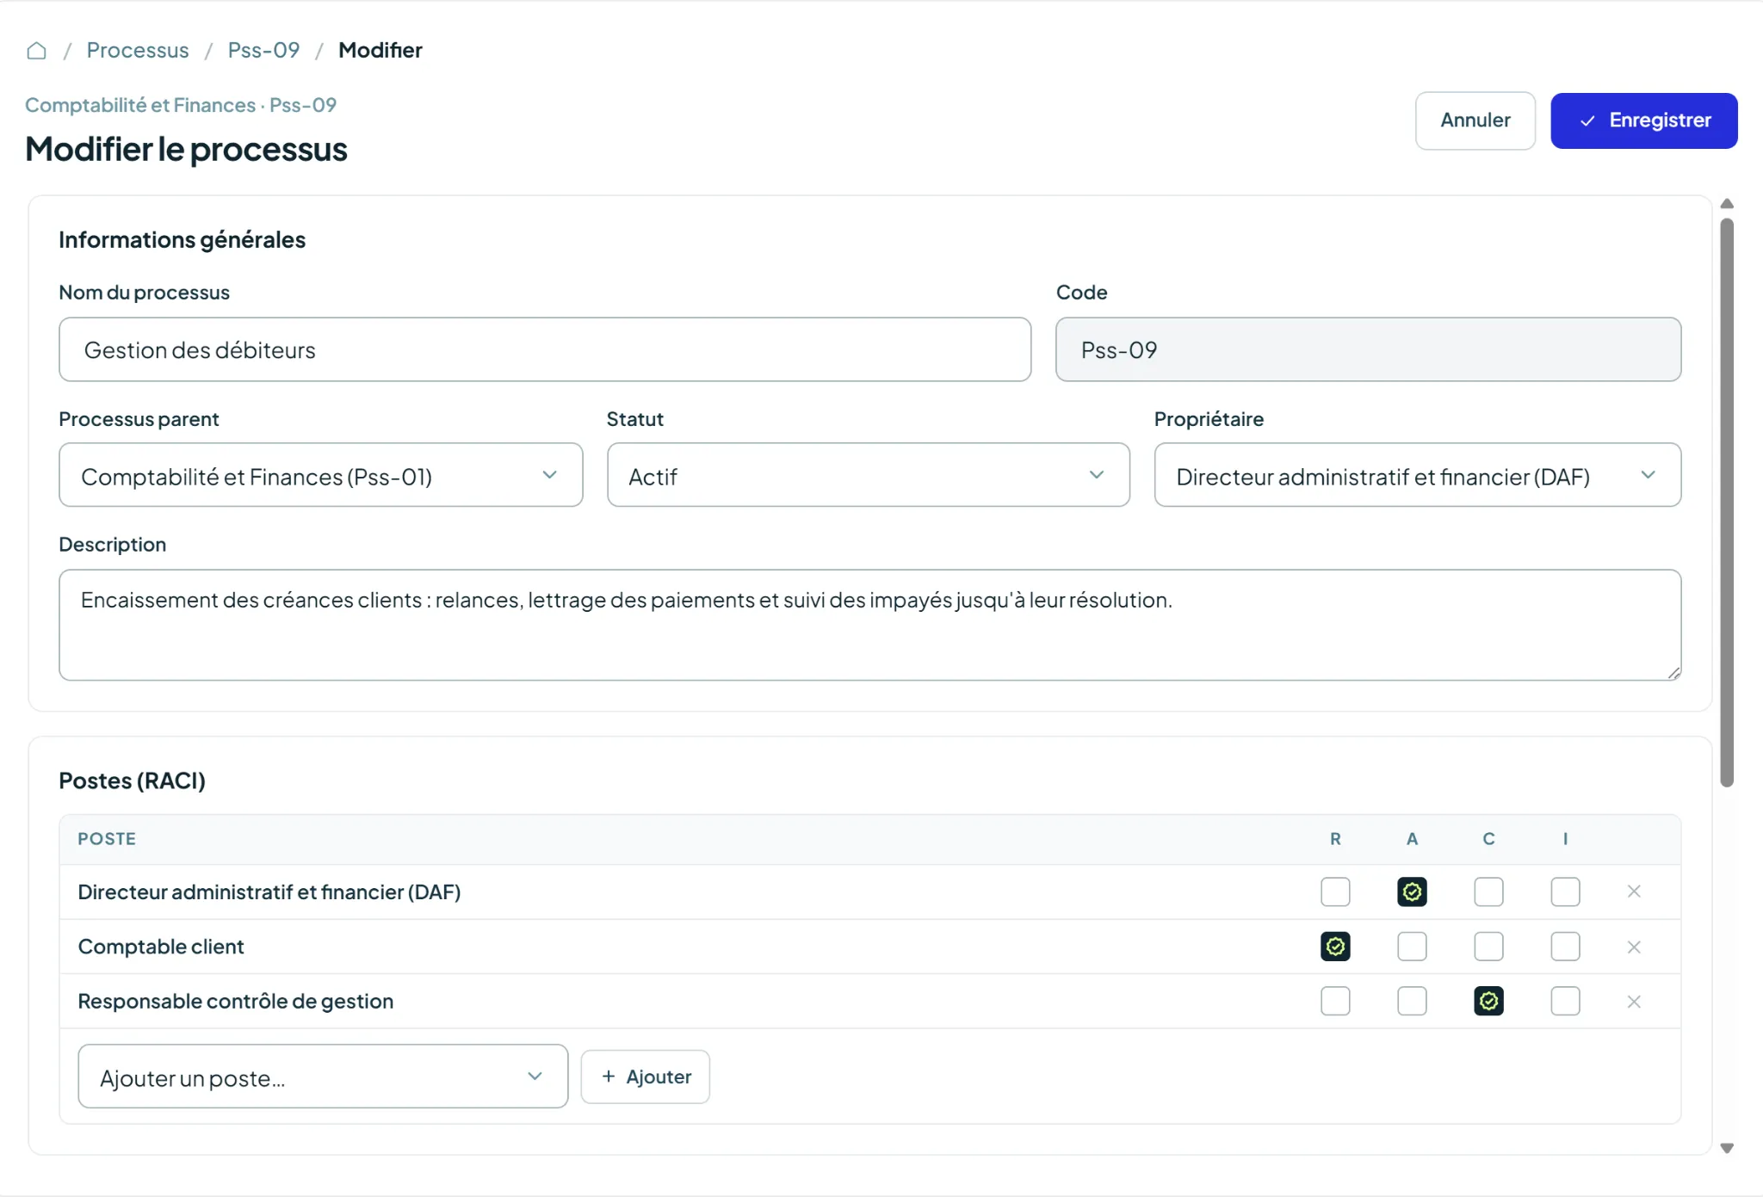Check R for Directeur administratif et financier
Screen dimensions: 1763x1197
[x=1335, y=892]
